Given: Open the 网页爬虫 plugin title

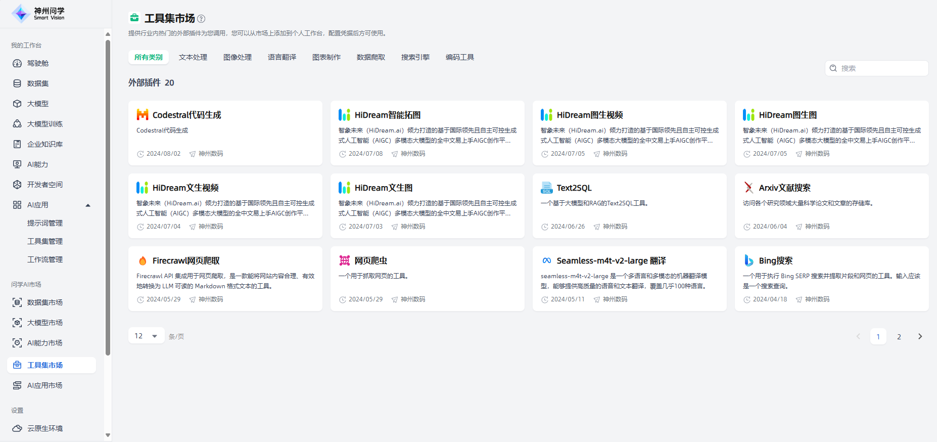Looking at the screenshot, I should pos(371,260).
